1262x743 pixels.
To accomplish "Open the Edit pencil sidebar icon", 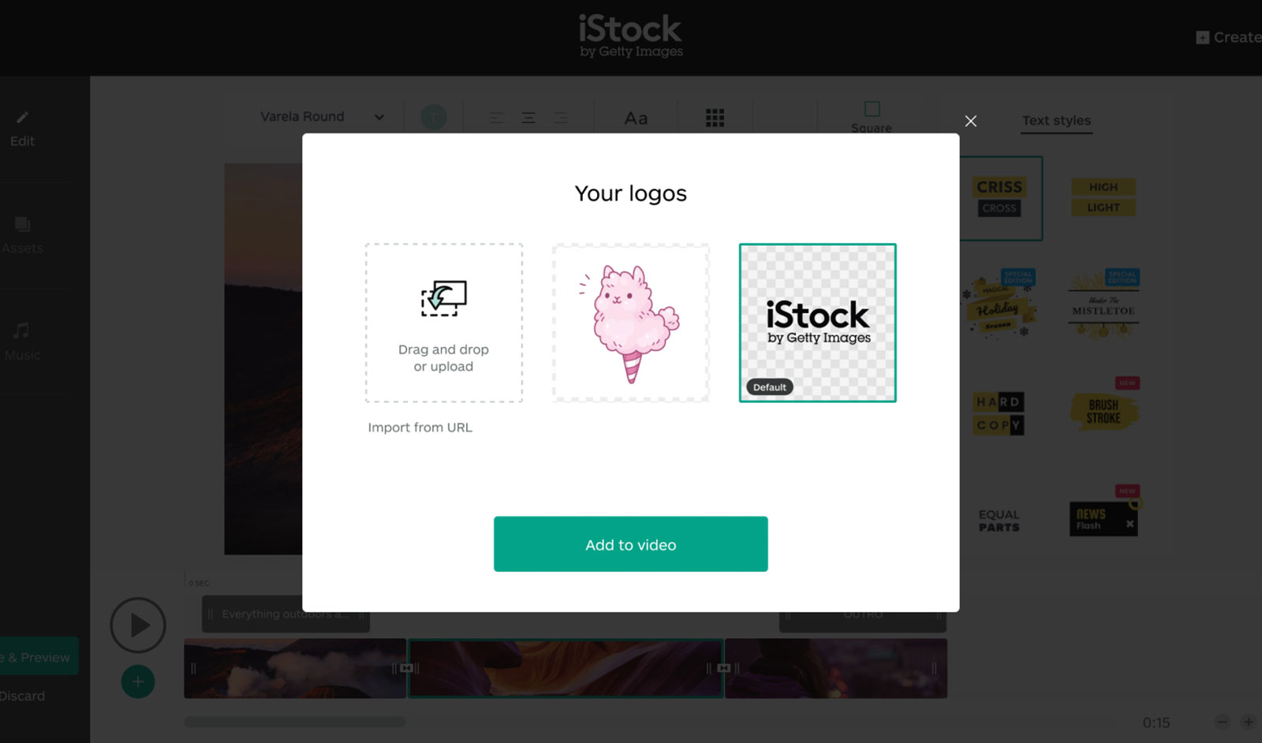I will coord(22,118).
